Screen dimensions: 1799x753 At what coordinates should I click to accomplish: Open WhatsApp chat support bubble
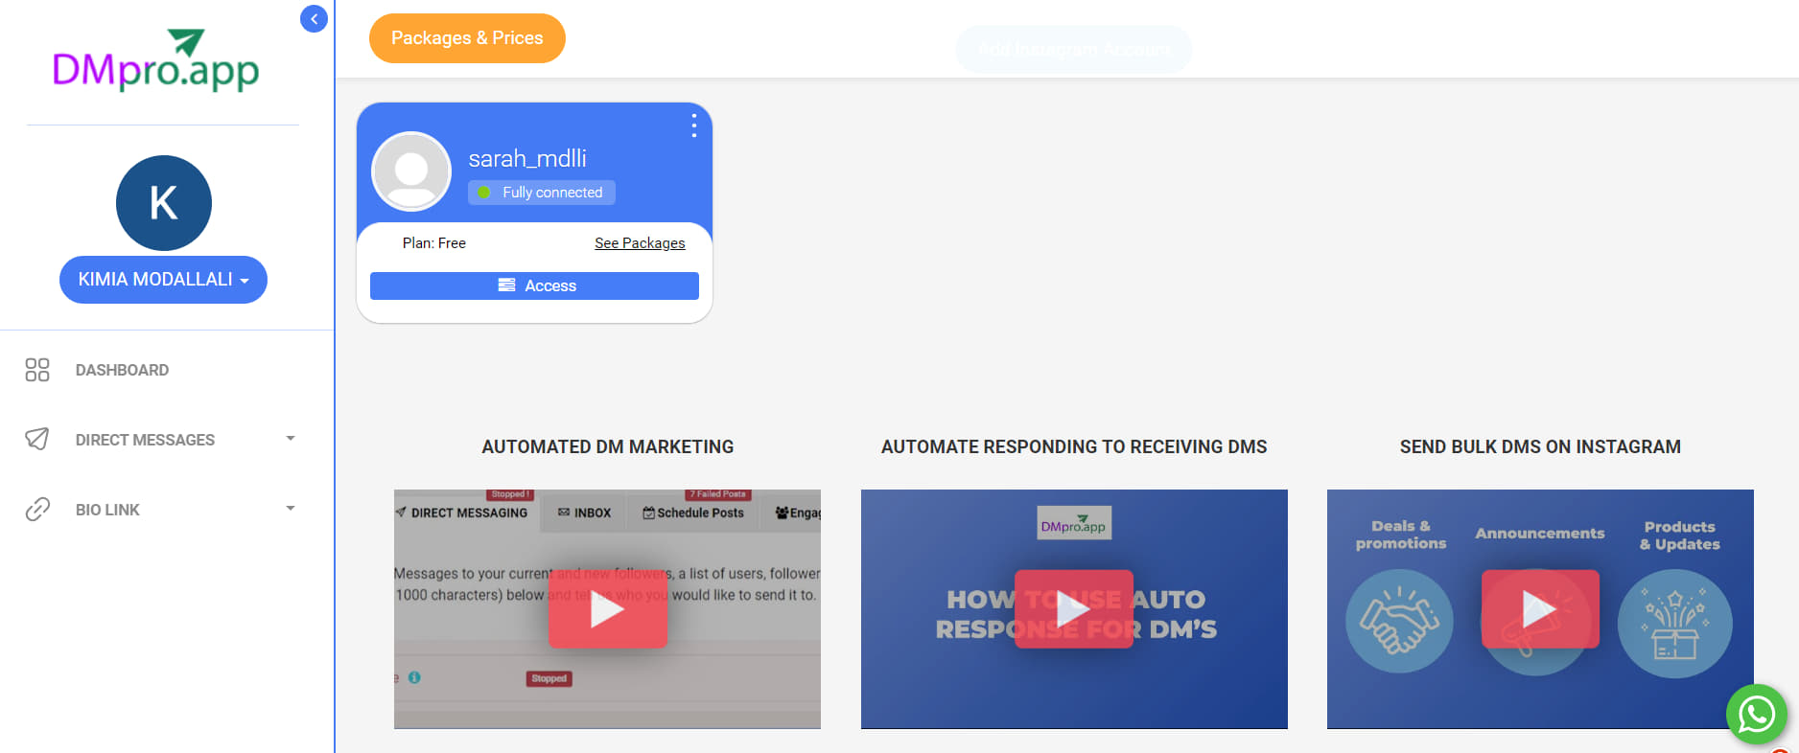point(1757,714)
